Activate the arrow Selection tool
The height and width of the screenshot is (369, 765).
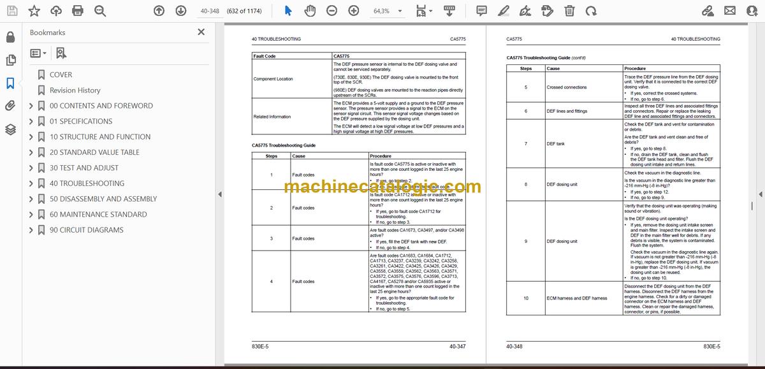point(288,11)
